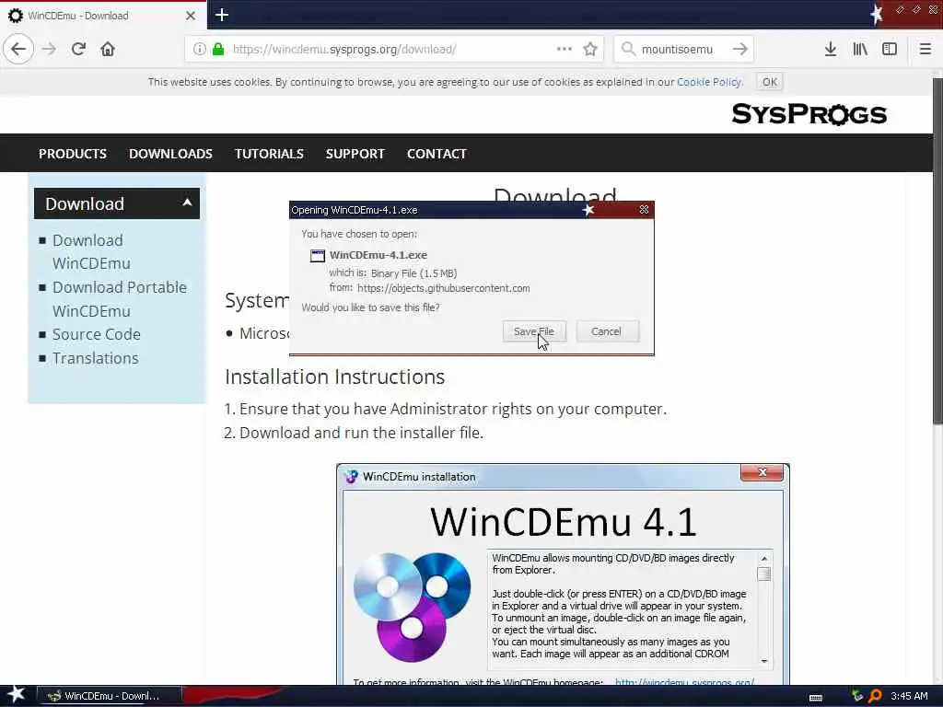Click the WinCDEmu-4.1.exe file icon
The width and height of the screenshot is (943, 707).
click(x=317, y=256)
